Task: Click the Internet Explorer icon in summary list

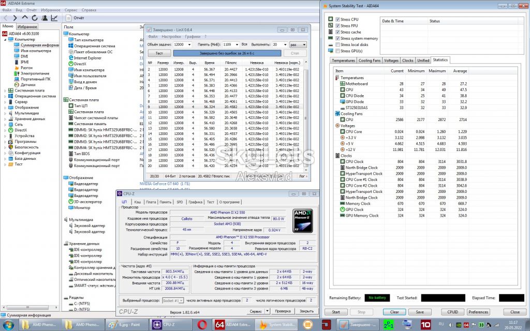Action: [71, 58]
